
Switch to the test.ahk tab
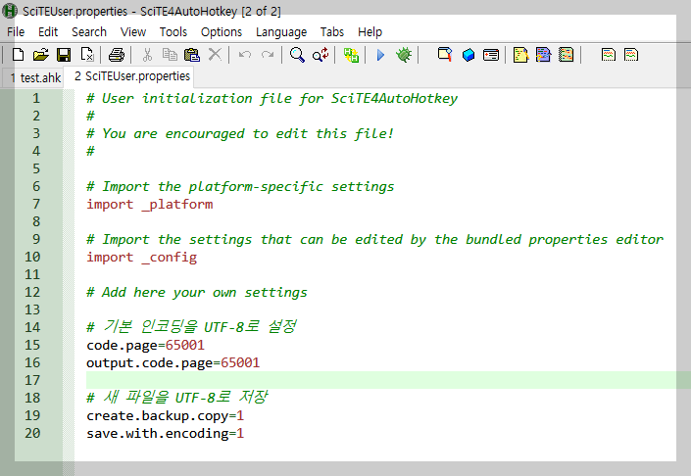35,78
